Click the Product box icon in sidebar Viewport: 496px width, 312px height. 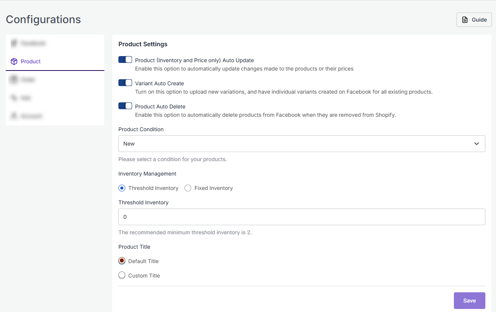(x=14, y=61)
